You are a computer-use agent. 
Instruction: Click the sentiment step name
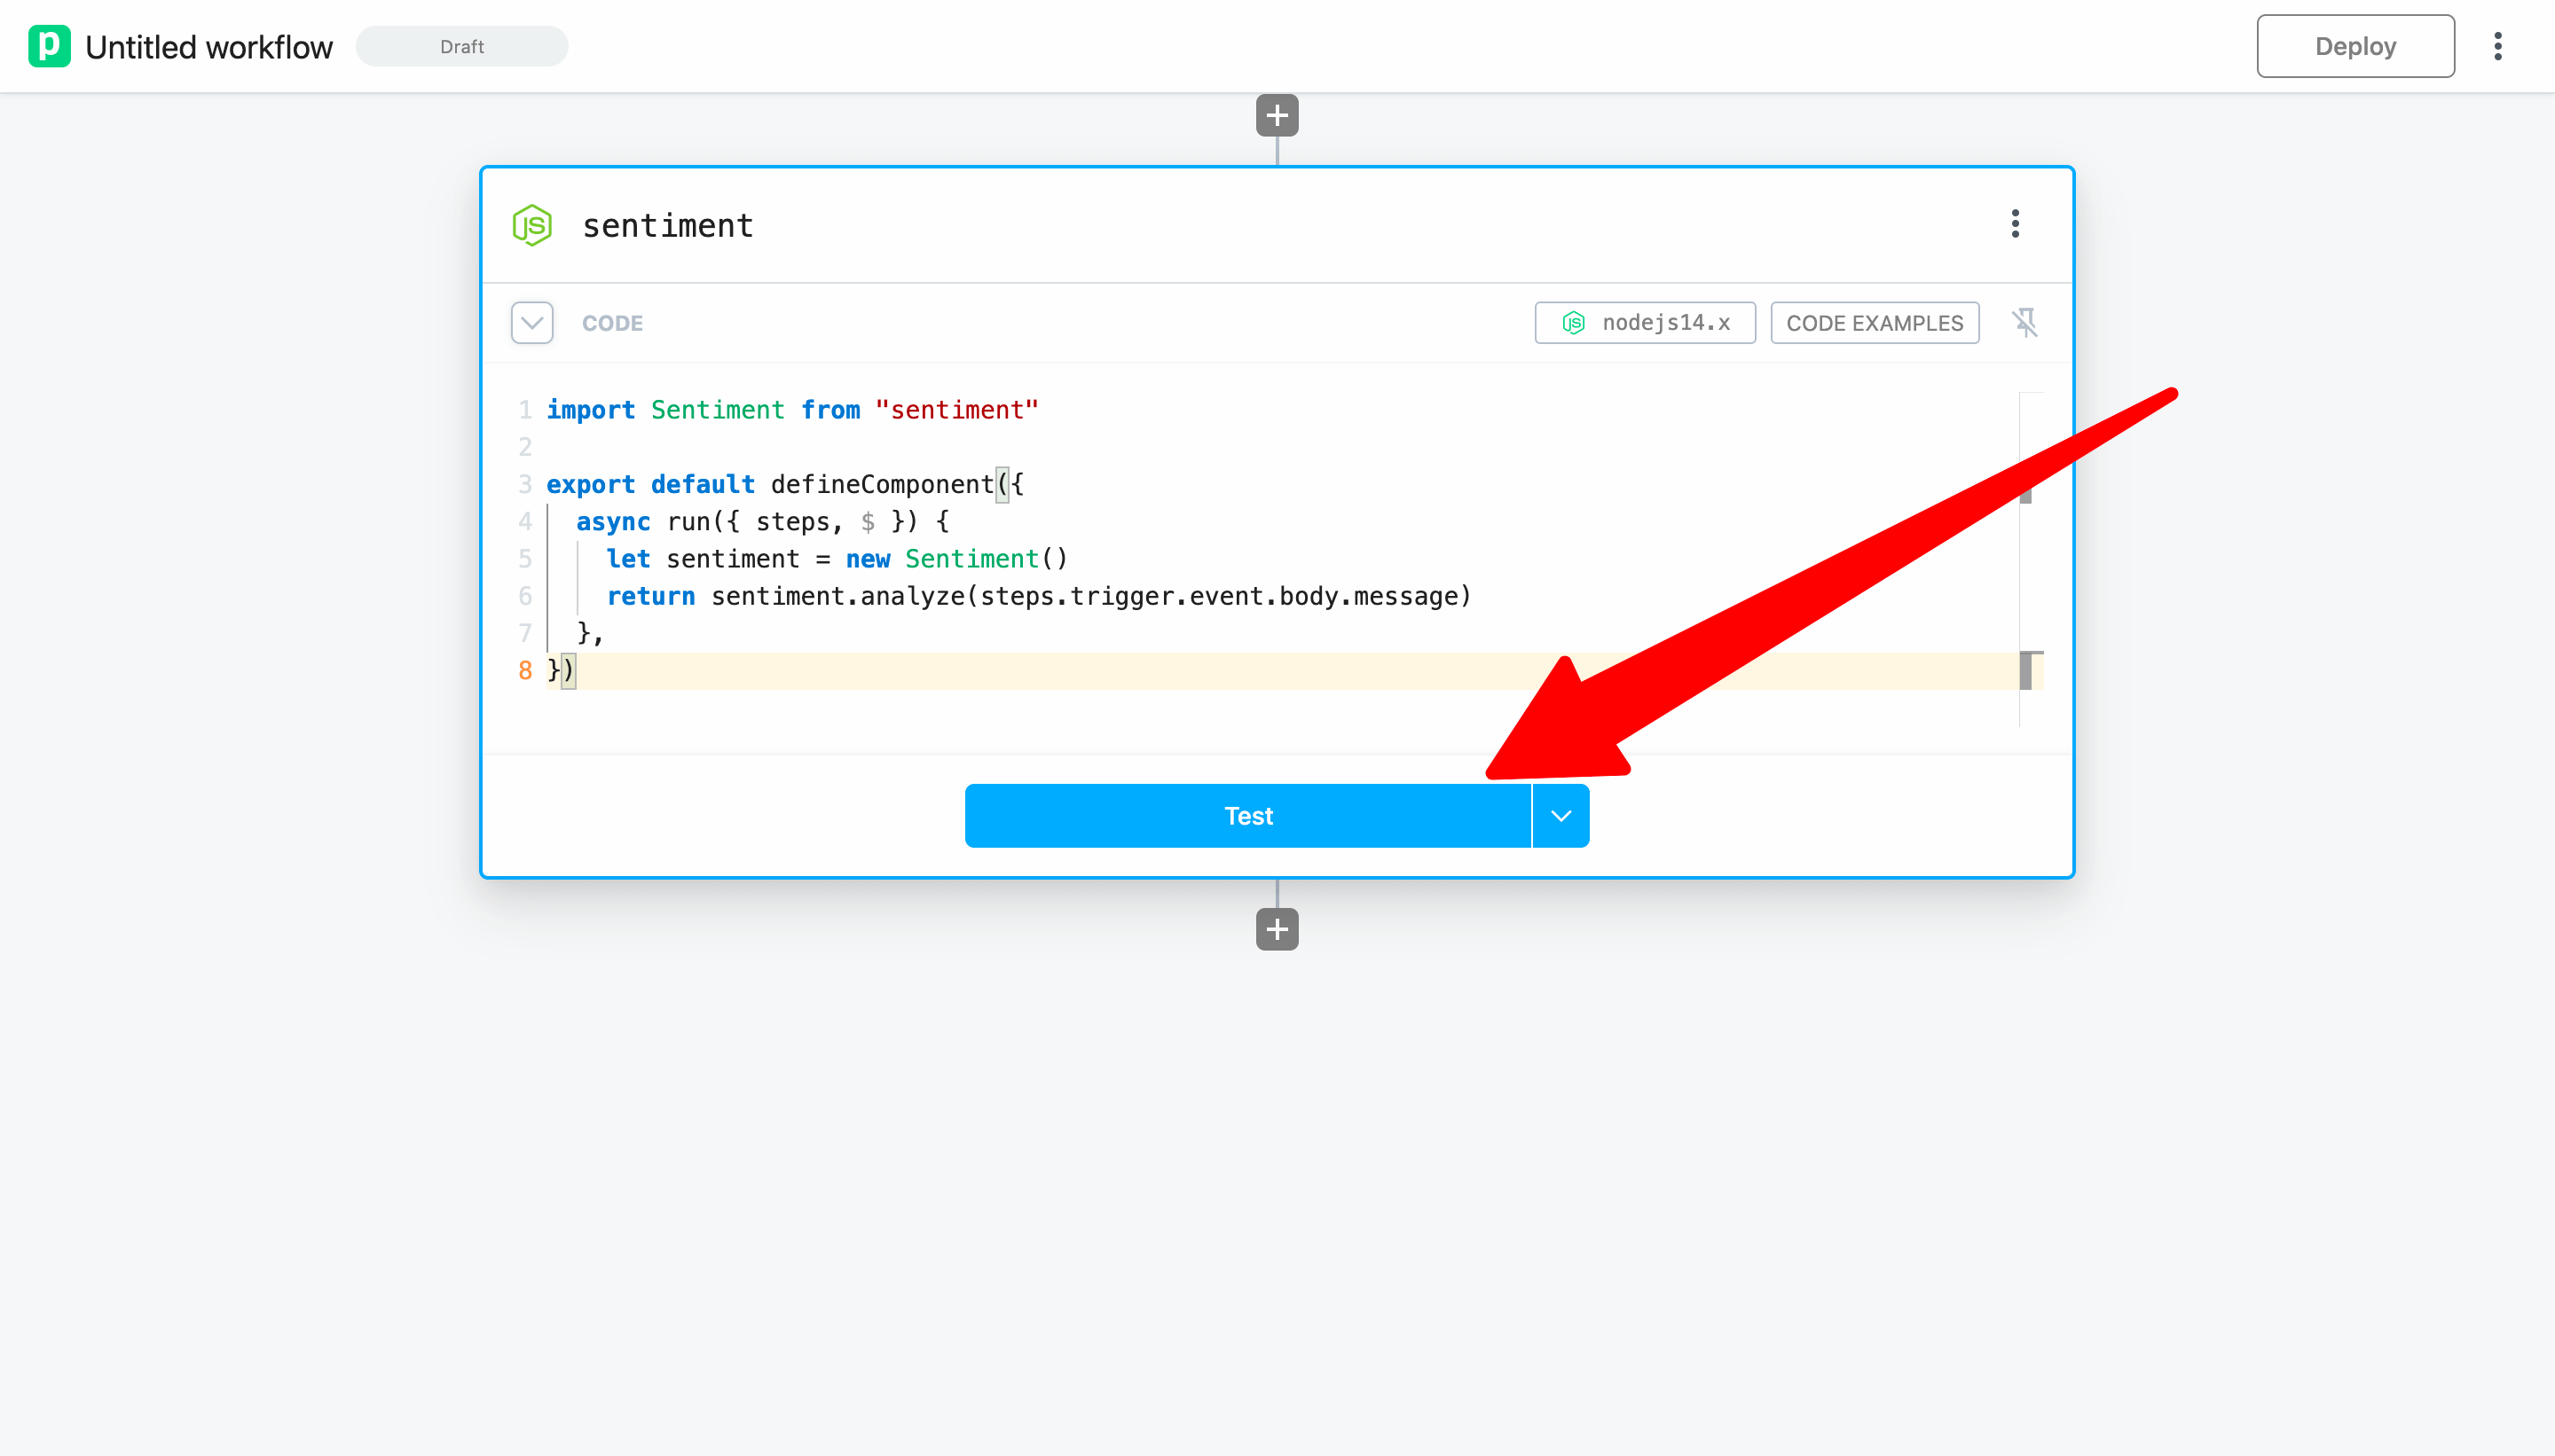(x=667, y=226)
